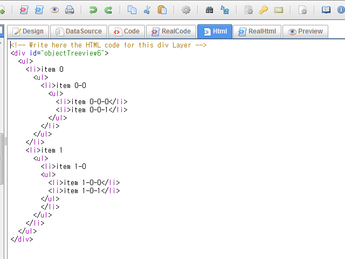
Task: Open the DataSource tab
Action: tap(78, 32)
